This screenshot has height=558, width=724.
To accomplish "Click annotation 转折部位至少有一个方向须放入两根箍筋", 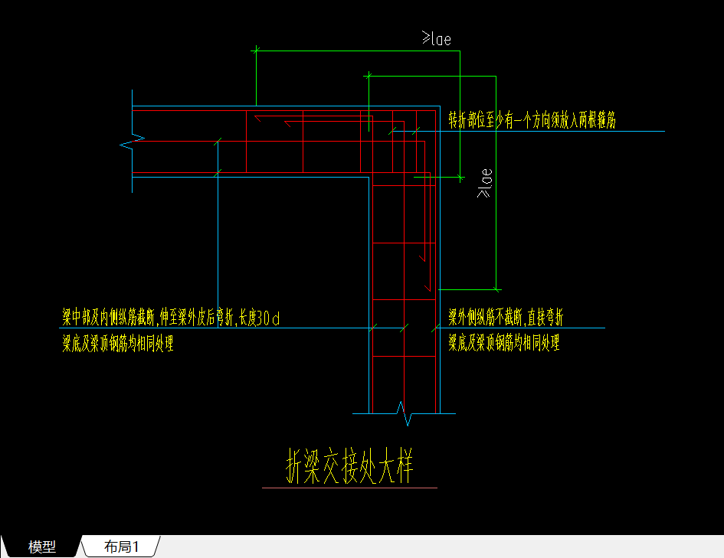I will (532, 120).
